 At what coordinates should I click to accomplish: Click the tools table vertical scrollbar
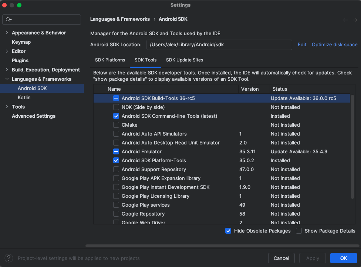tap(352, 146)
